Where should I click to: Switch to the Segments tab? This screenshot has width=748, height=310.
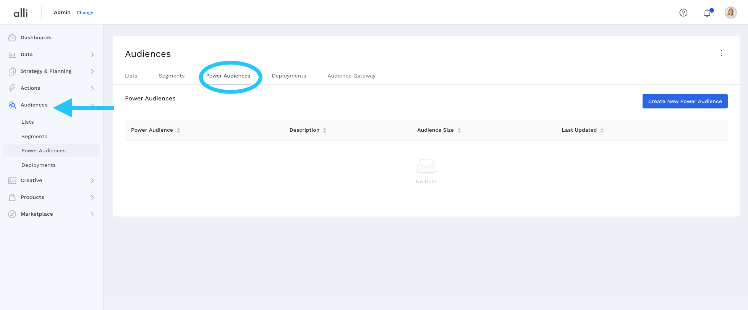pos(172,76)
